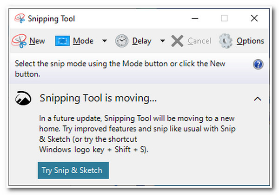Click the Try Snip & Sketch button
The width and height of the screenshot is (279, 195).
coord(73,170)
